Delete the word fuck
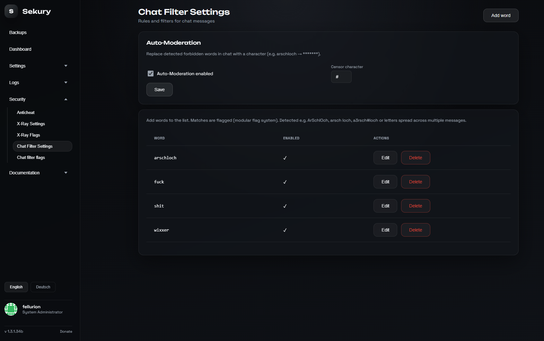 pos(415,182)
